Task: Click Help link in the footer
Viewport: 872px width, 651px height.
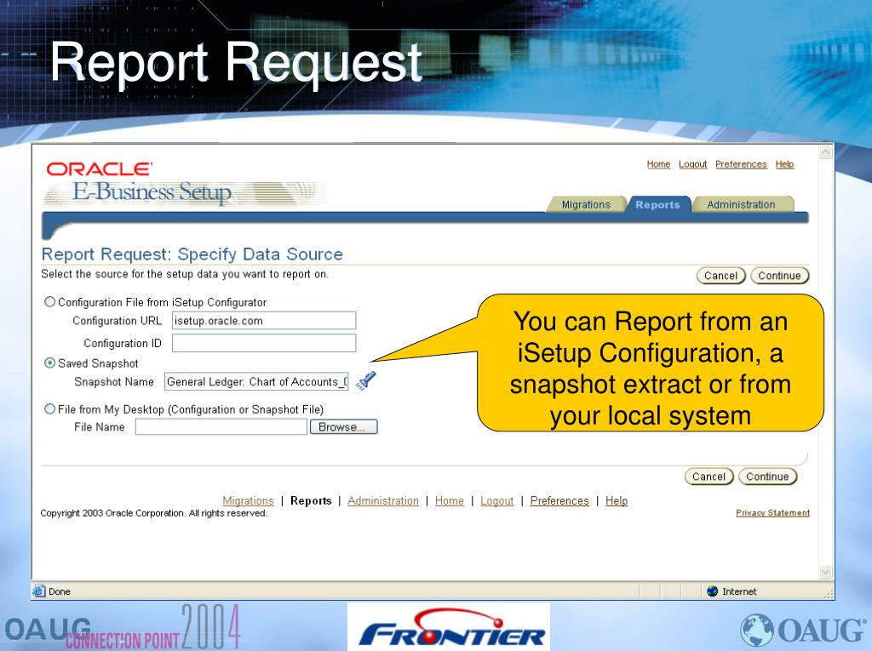Action: [617, 501]
